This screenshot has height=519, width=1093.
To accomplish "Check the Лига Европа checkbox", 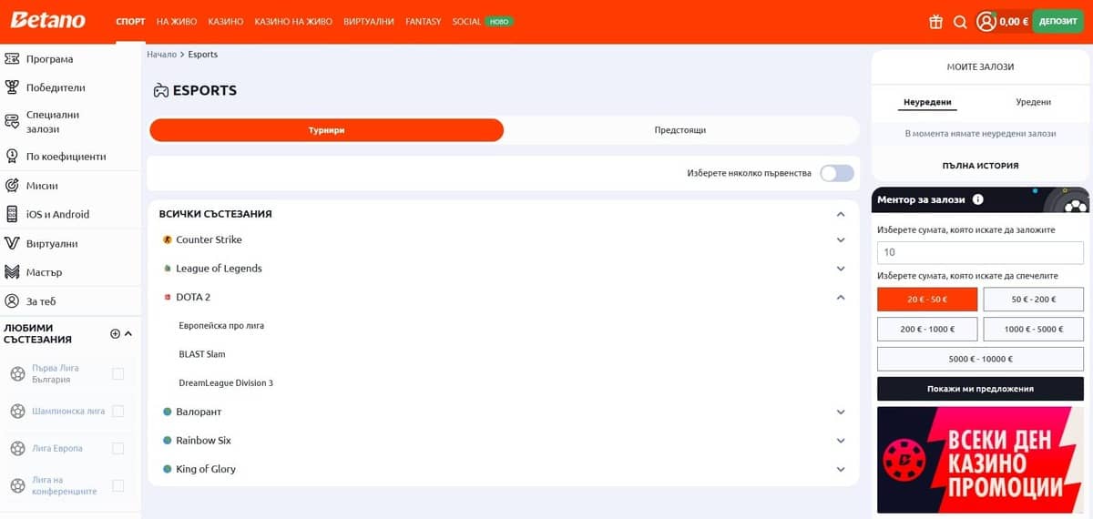I will click(x=117, y=448).
